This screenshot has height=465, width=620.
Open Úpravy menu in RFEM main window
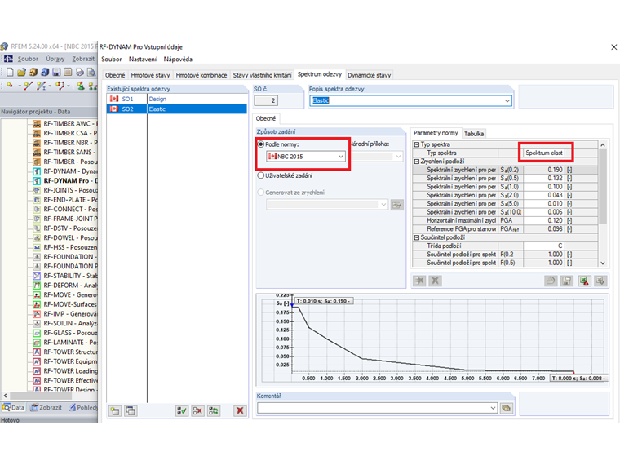click(x=55, y=59)
